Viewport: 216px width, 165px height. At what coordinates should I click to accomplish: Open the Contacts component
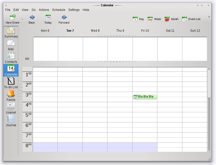(11, 58)
